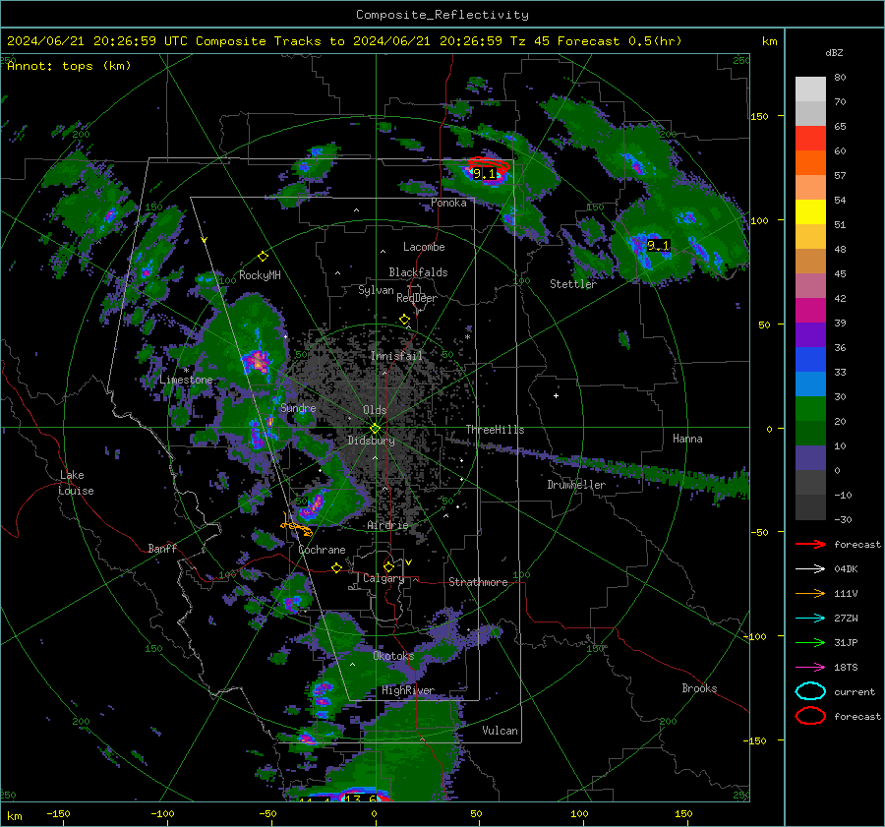Viewport: 885px width, 827px height.
Task: Click the red forecast ellipse legend icon
Action: [x=810, y=716]
